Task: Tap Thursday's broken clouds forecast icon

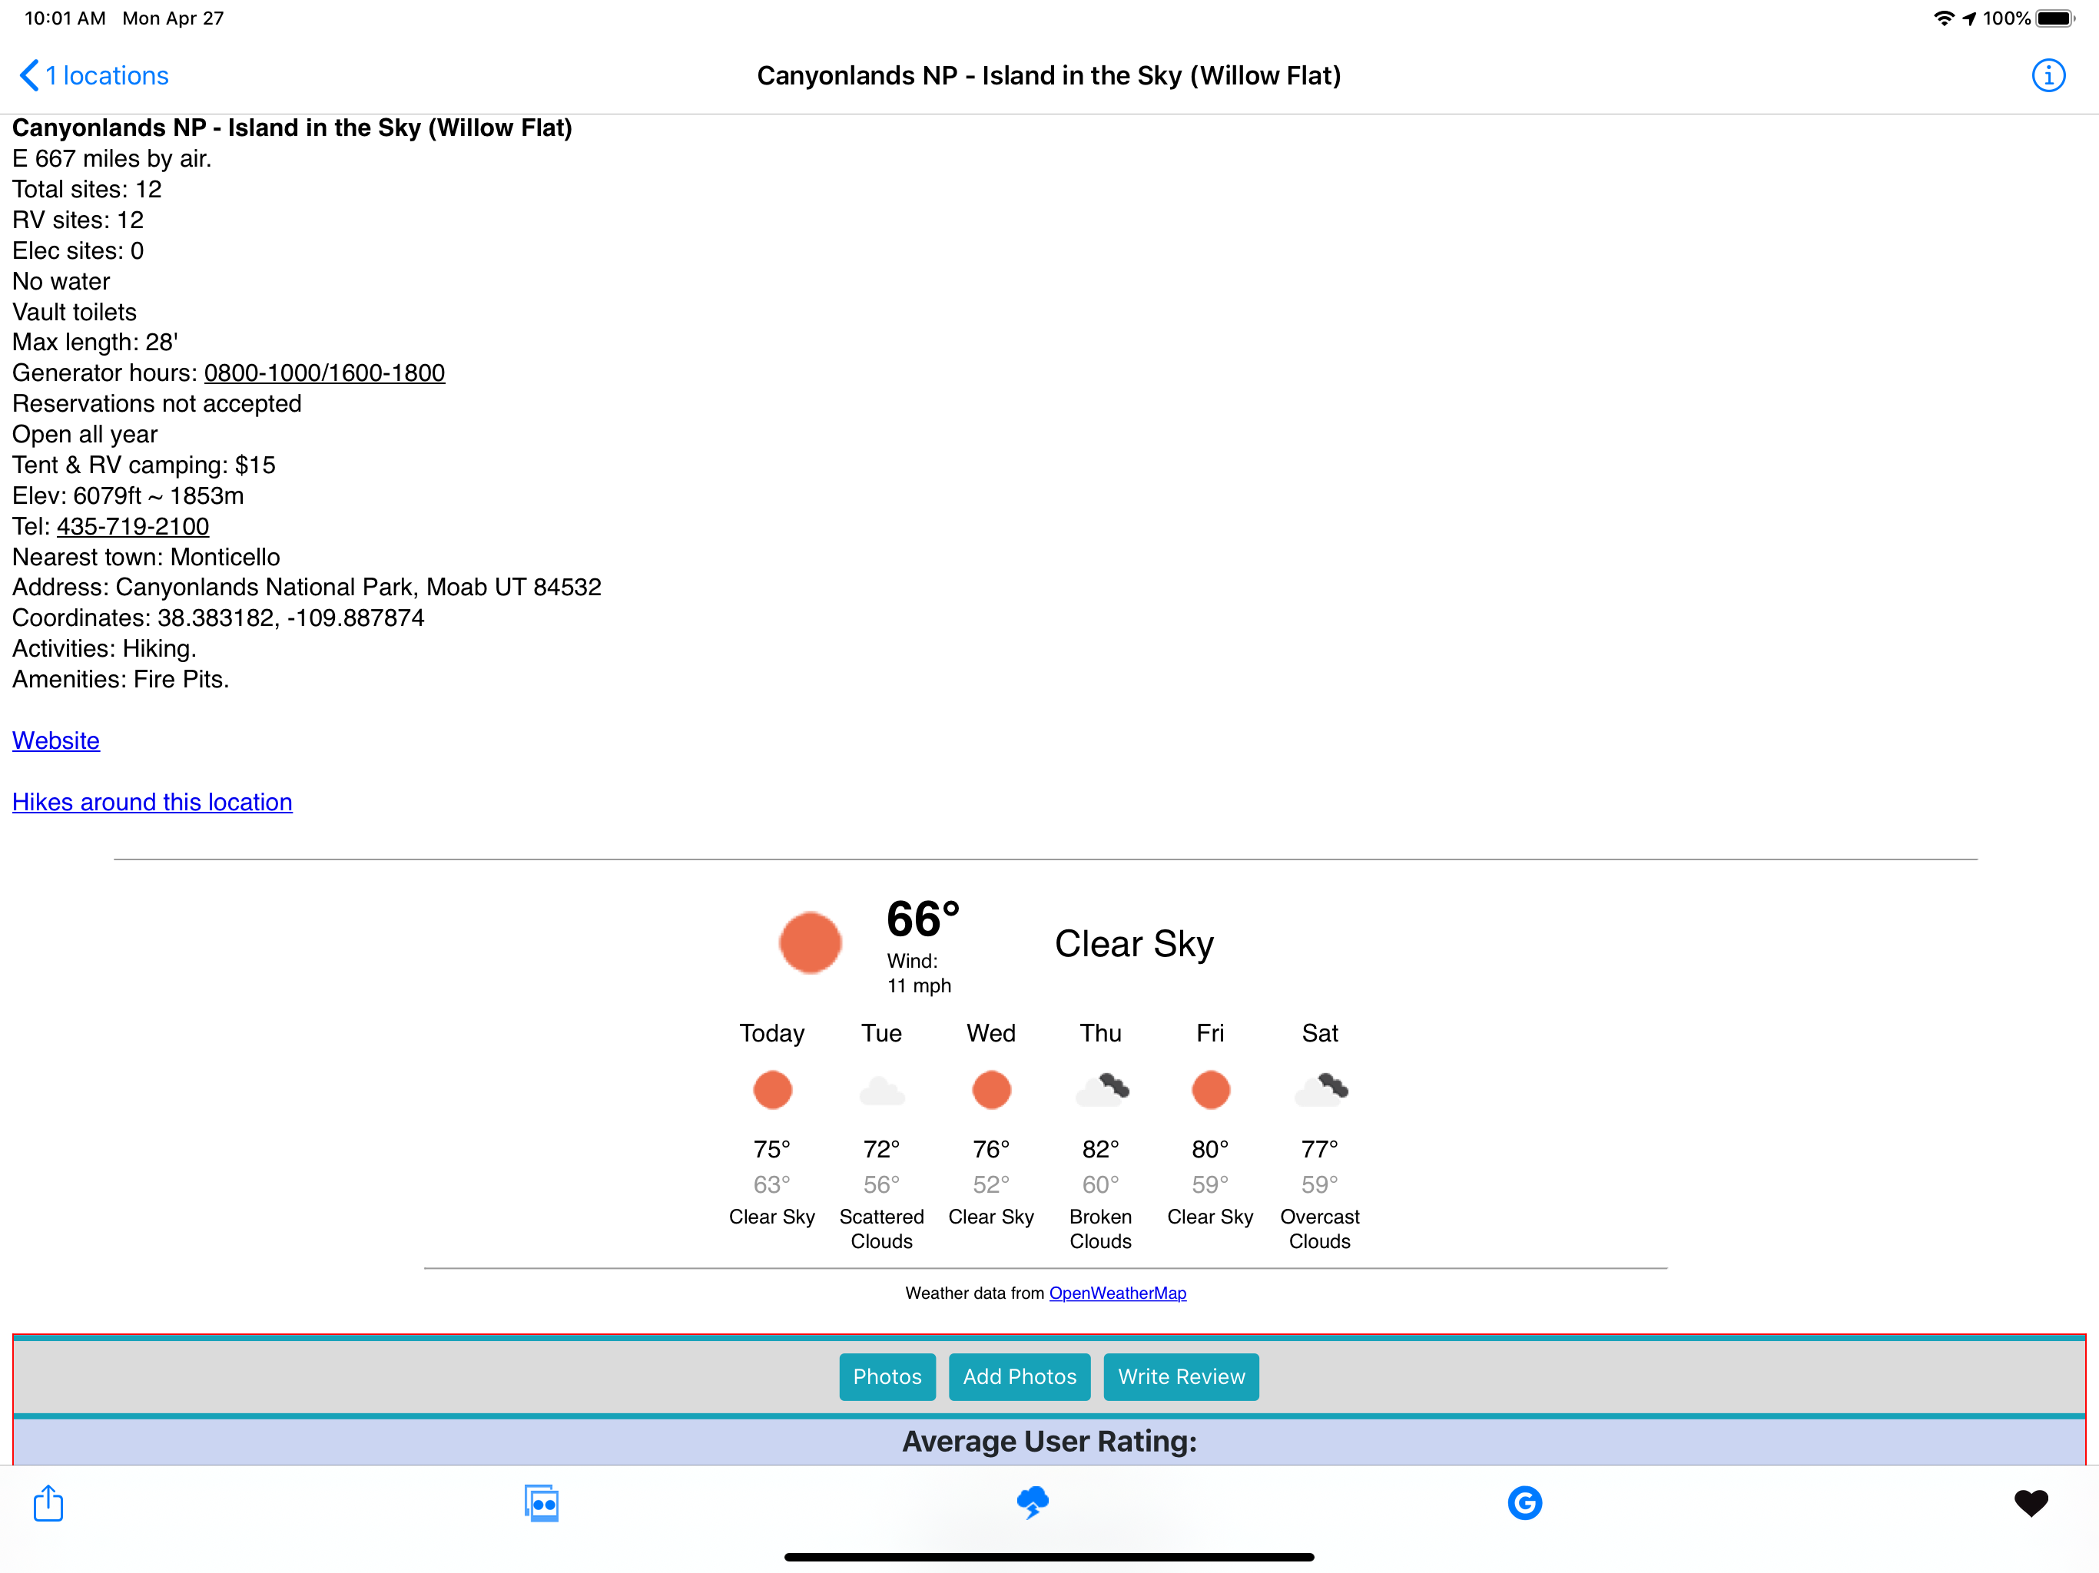Action: click(1101, 1089)
